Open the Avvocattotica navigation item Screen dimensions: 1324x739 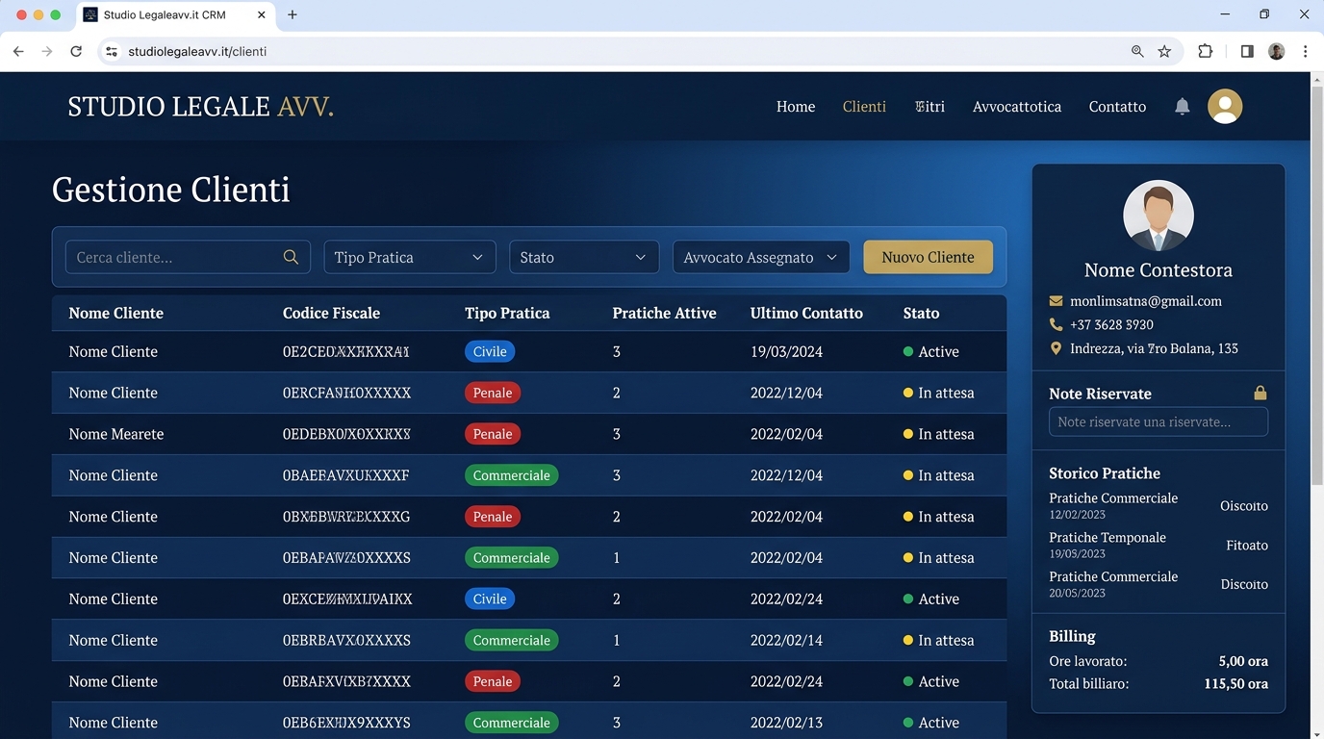coord(1016,107)
